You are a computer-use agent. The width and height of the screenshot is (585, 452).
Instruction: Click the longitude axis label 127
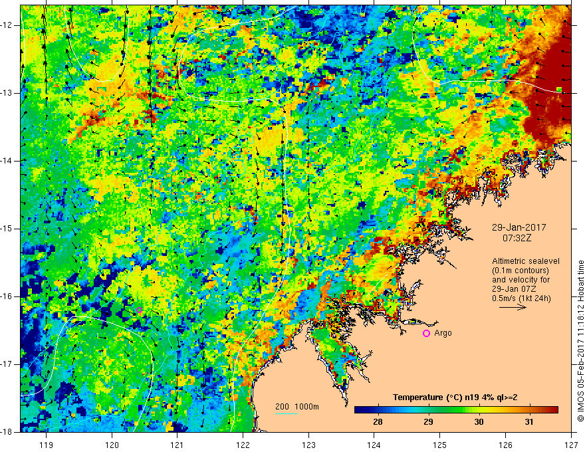click(x=571, y=445)
